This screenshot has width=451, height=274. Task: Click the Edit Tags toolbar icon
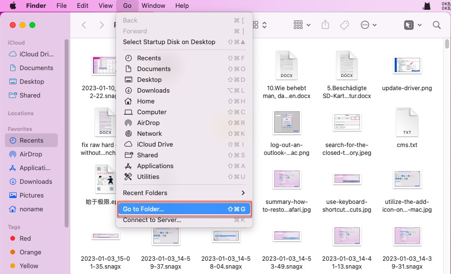[344, 25]
